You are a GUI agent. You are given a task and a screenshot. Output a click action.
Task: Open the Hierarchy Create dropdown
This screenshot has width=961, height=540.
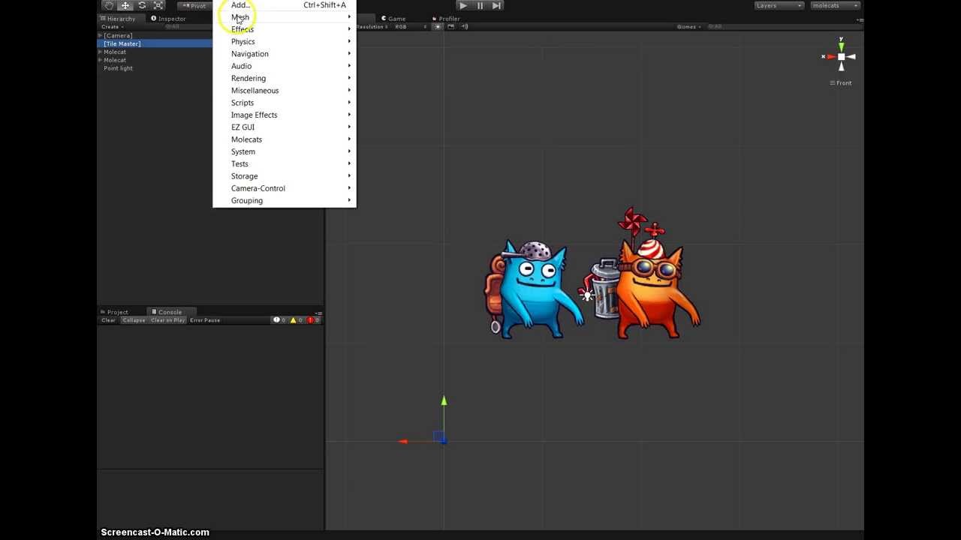coord(113,27)
